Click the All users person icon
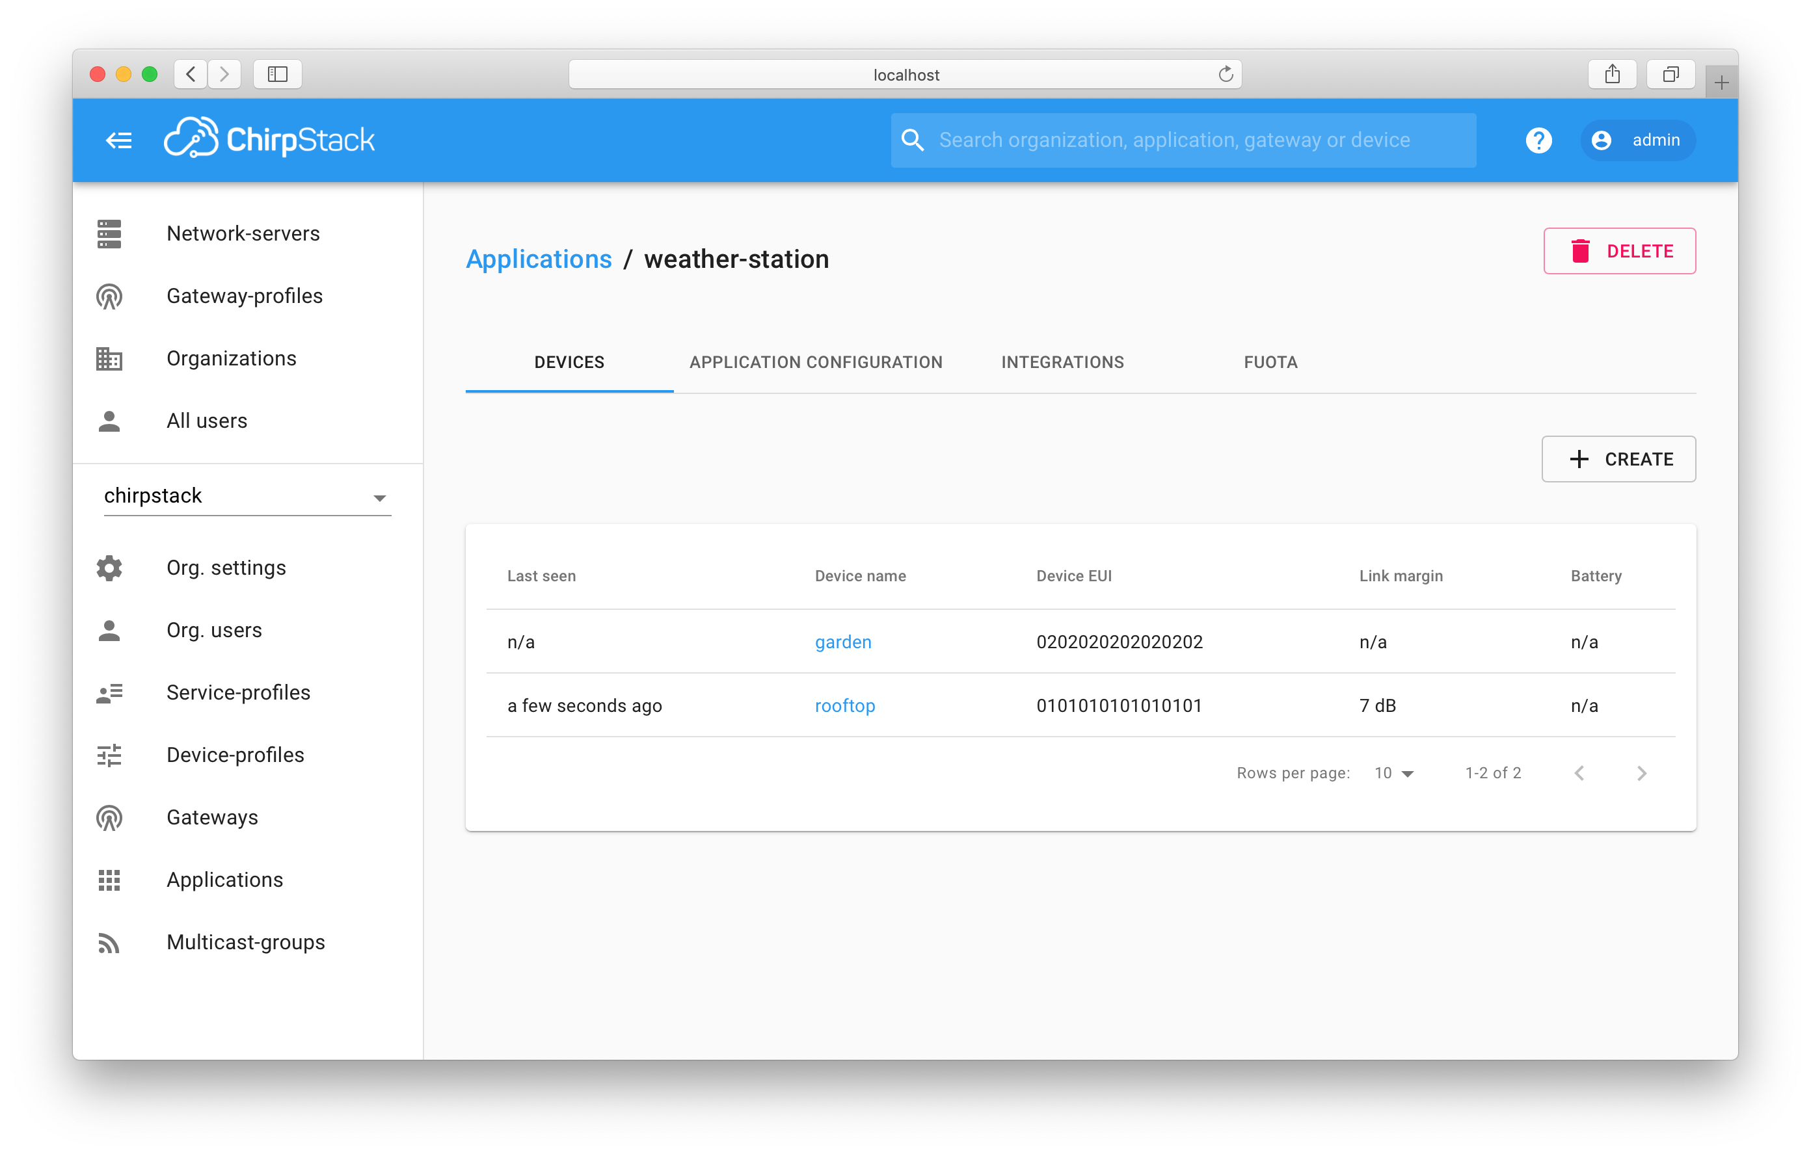Viewport: 1811px width, 1156px height. tap(109, 421)
